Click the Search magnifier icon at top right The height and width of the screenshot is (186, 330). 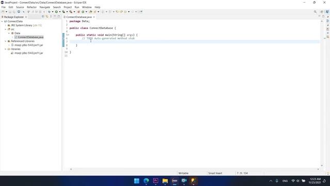pos(315,12)
